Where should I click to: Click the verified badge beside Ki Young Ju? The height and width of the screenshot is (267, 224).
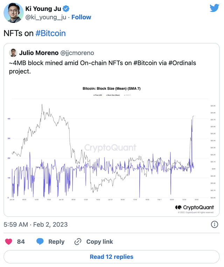[65, 8]
